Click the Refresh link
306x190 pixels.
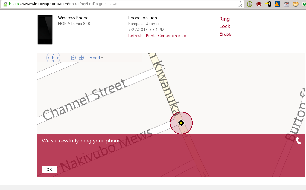pos(136,36)
